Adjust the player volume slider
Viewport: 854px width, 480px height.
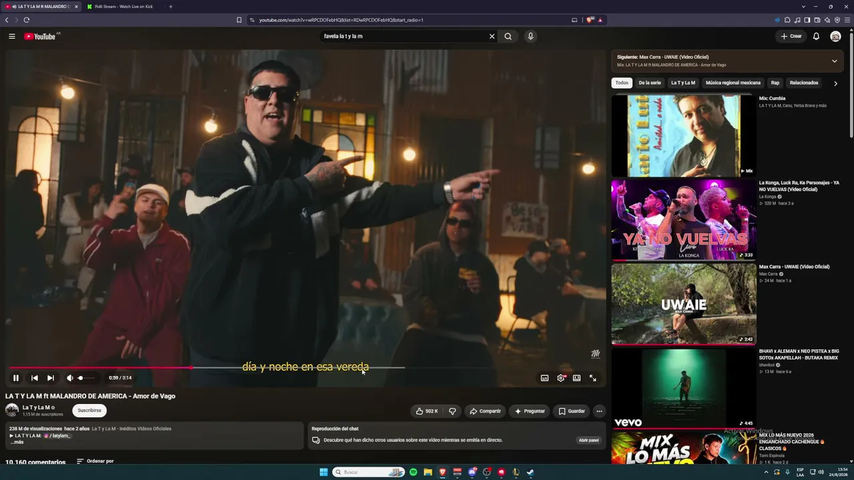coord(86,378)
